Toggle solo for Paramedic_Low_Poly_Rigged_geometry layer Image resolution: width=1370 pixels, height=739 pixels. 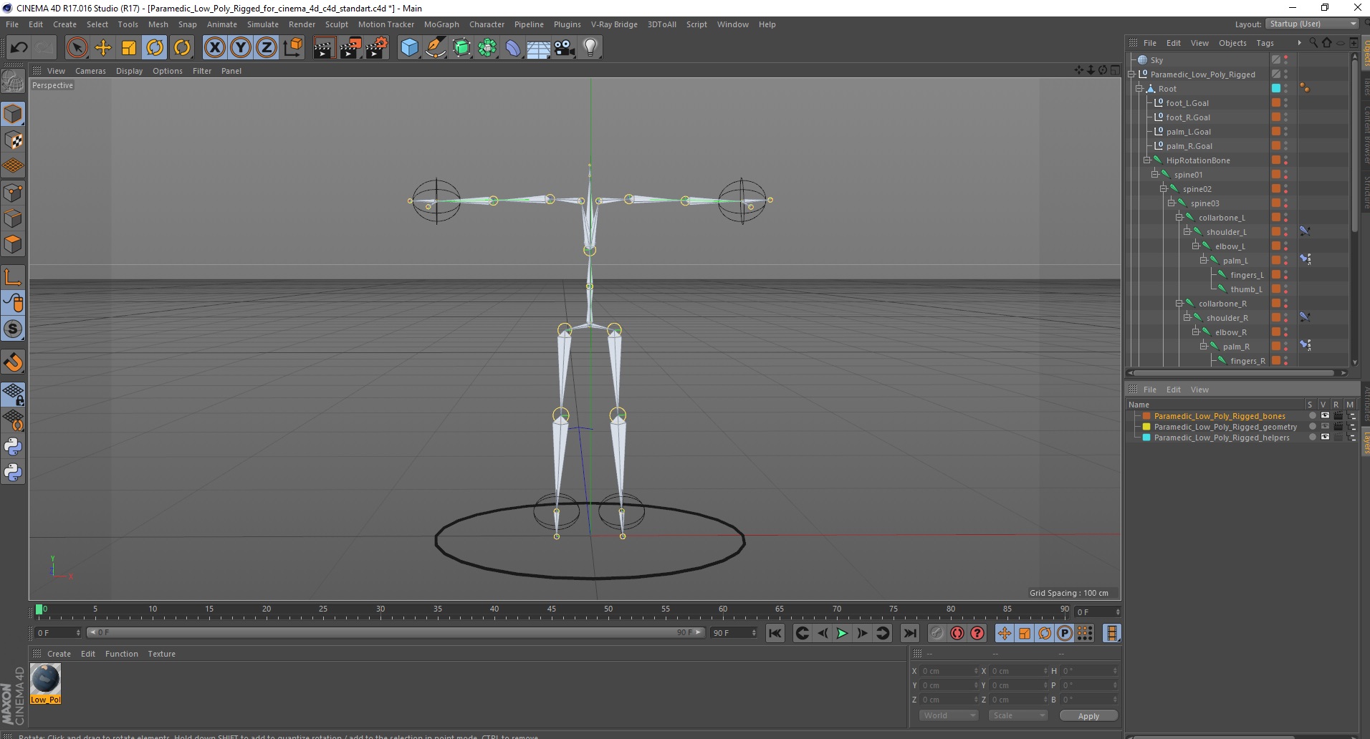point(1312,426)
